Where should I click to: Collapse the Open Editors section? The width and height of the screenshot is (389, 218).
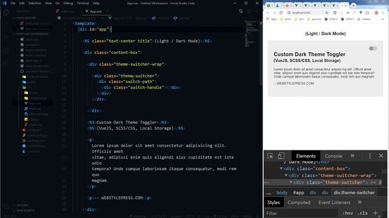pyautogui.click(x=26, y=18)
